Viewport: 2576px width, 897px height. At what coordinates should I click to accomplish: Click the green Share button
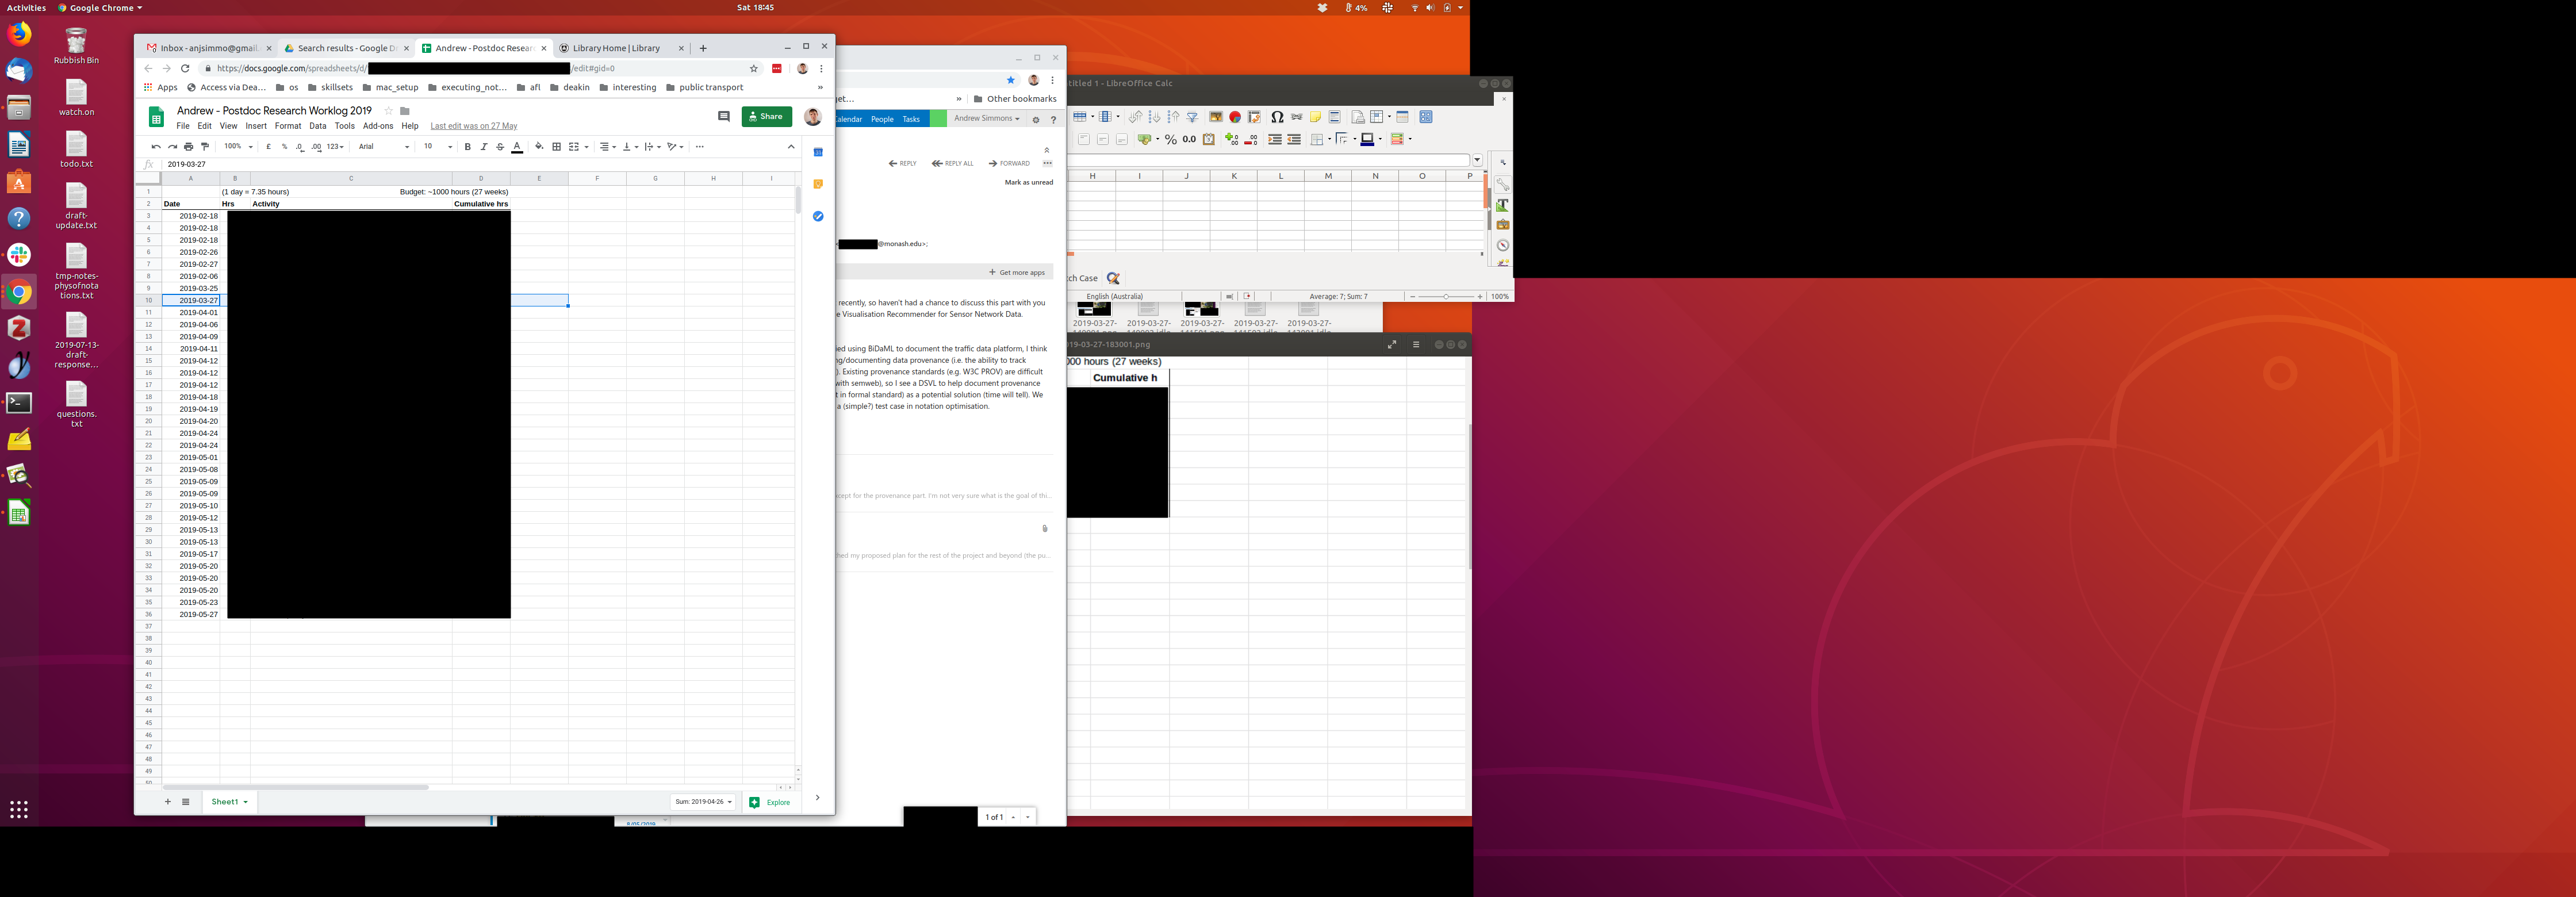(766, 117)
